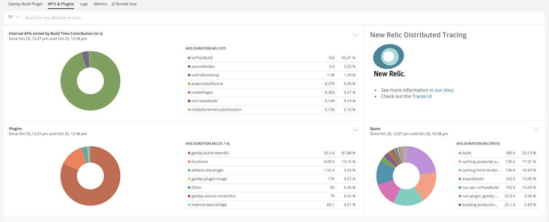The image size is (549, 222).
Task: Click the New Relic logo image
Action: point(389,61)
